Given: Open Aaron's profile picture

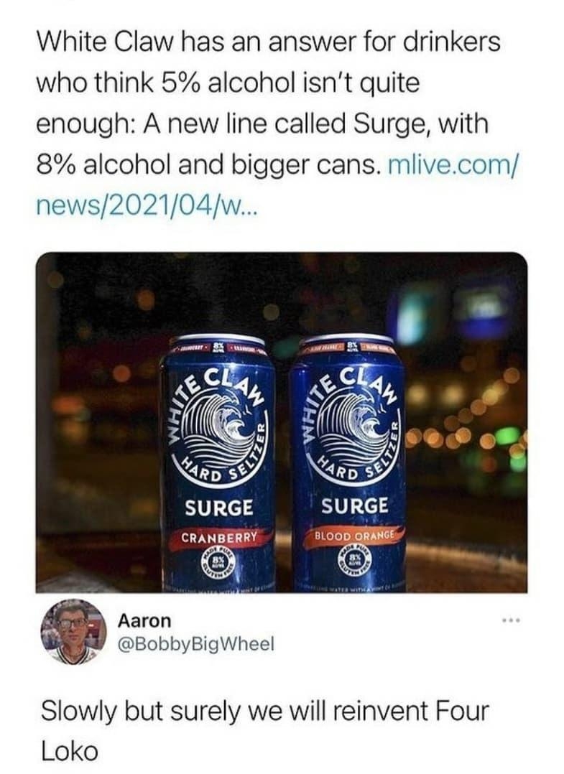Looking at the screenshot, I should pyautogui.click(x=73, y=633).
